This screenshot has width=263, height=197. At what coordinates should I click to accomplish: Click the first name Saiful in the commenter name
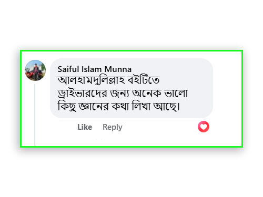coord(68,69)
